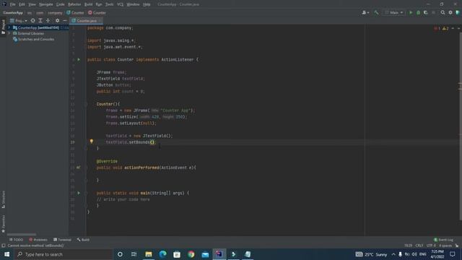Open Project panel gear options
The image size is (462, 260).
[x=58, y=21]
